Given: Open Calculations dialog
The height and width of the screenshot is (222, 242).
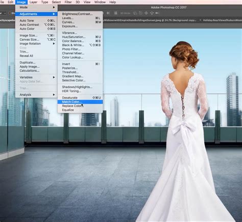Looking at the screenshot, I should point(36,71).
